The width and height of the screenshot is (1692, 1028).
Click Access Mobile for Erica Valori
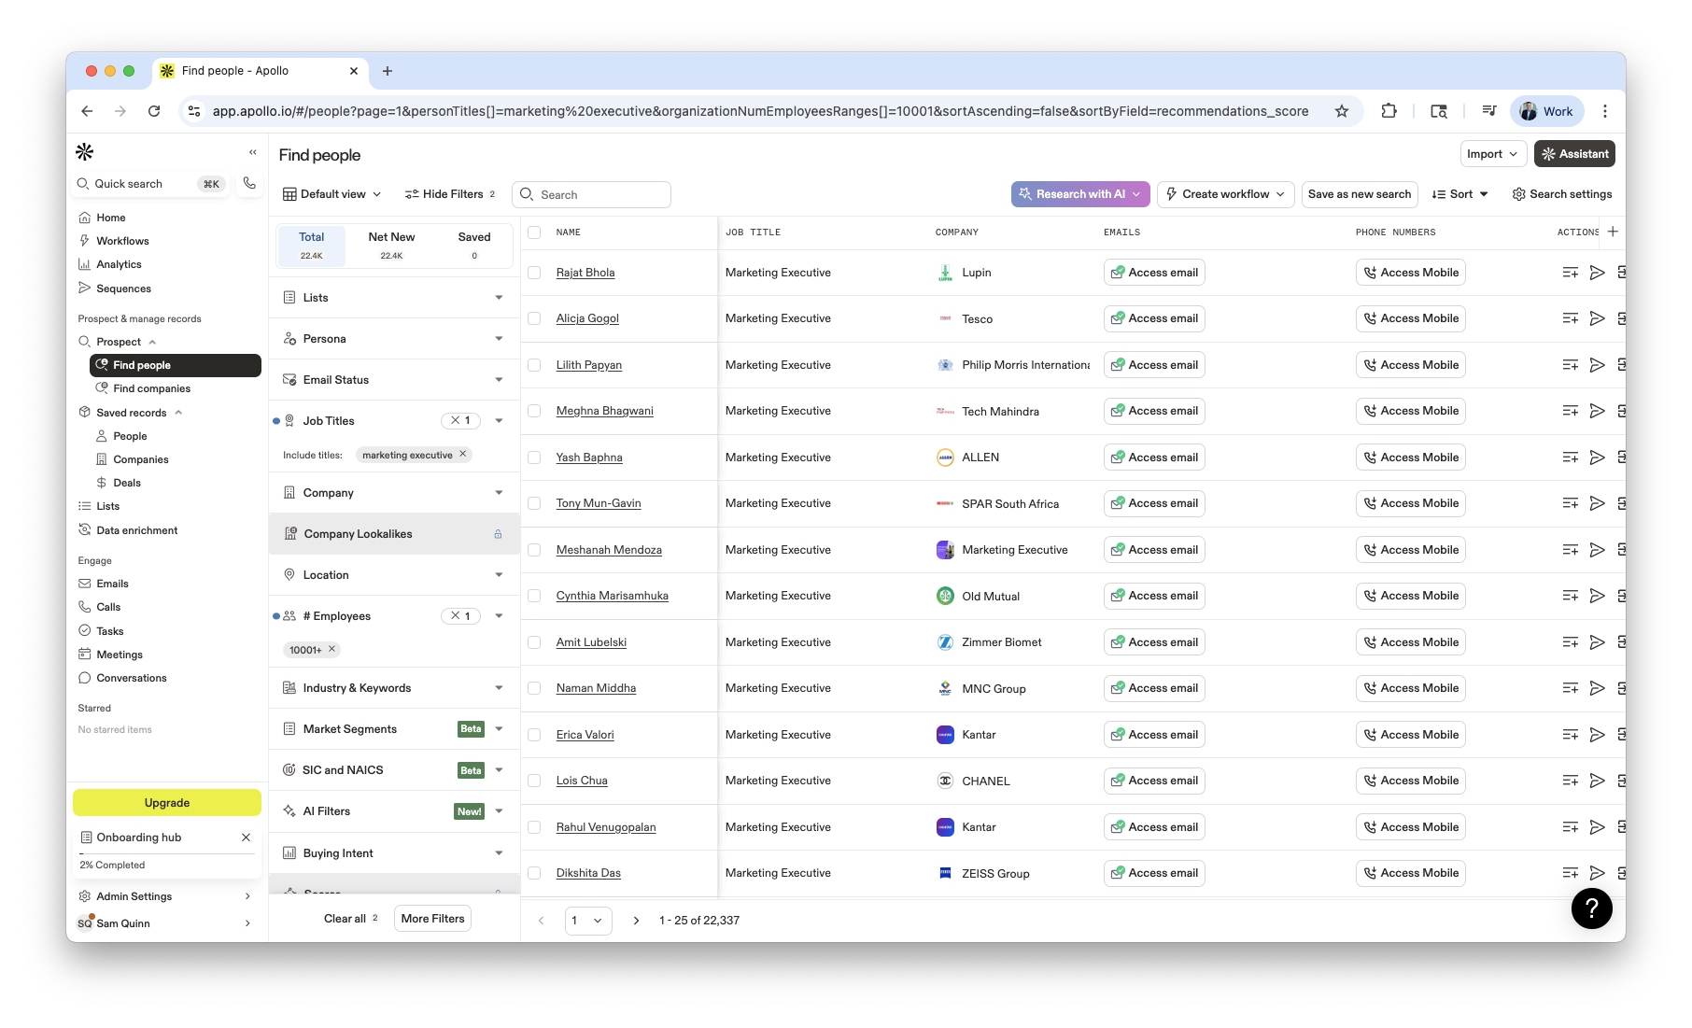(x=1411, y=735)
